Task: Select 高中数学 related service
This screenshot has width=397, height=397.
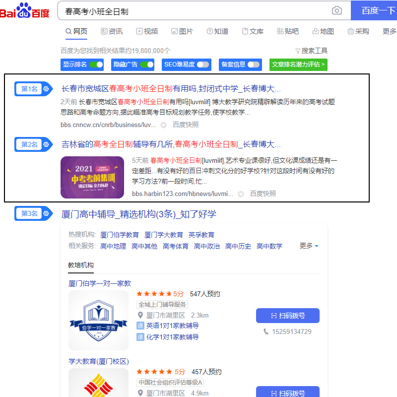Action: coord(269,246)
